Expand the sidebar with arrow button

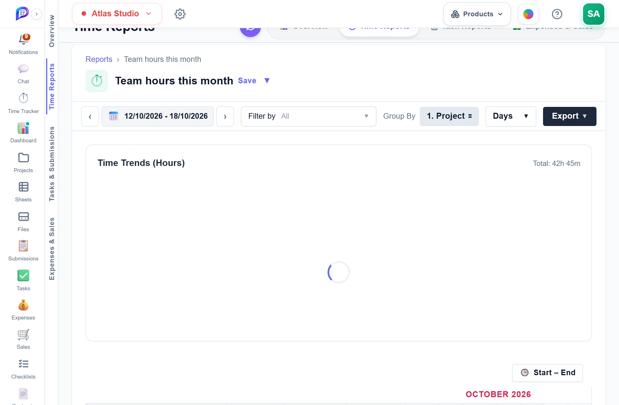click(37, 14)
